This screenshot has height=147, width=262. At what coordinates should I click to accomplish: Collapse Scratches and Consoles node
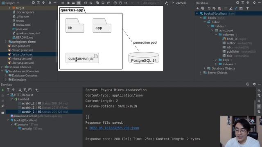[x=2, y=71]
